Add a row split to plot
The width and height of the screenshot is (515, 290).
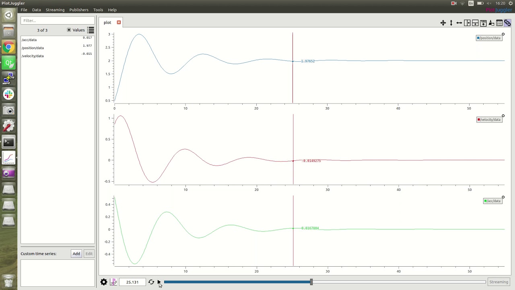[x=475, y=23]
